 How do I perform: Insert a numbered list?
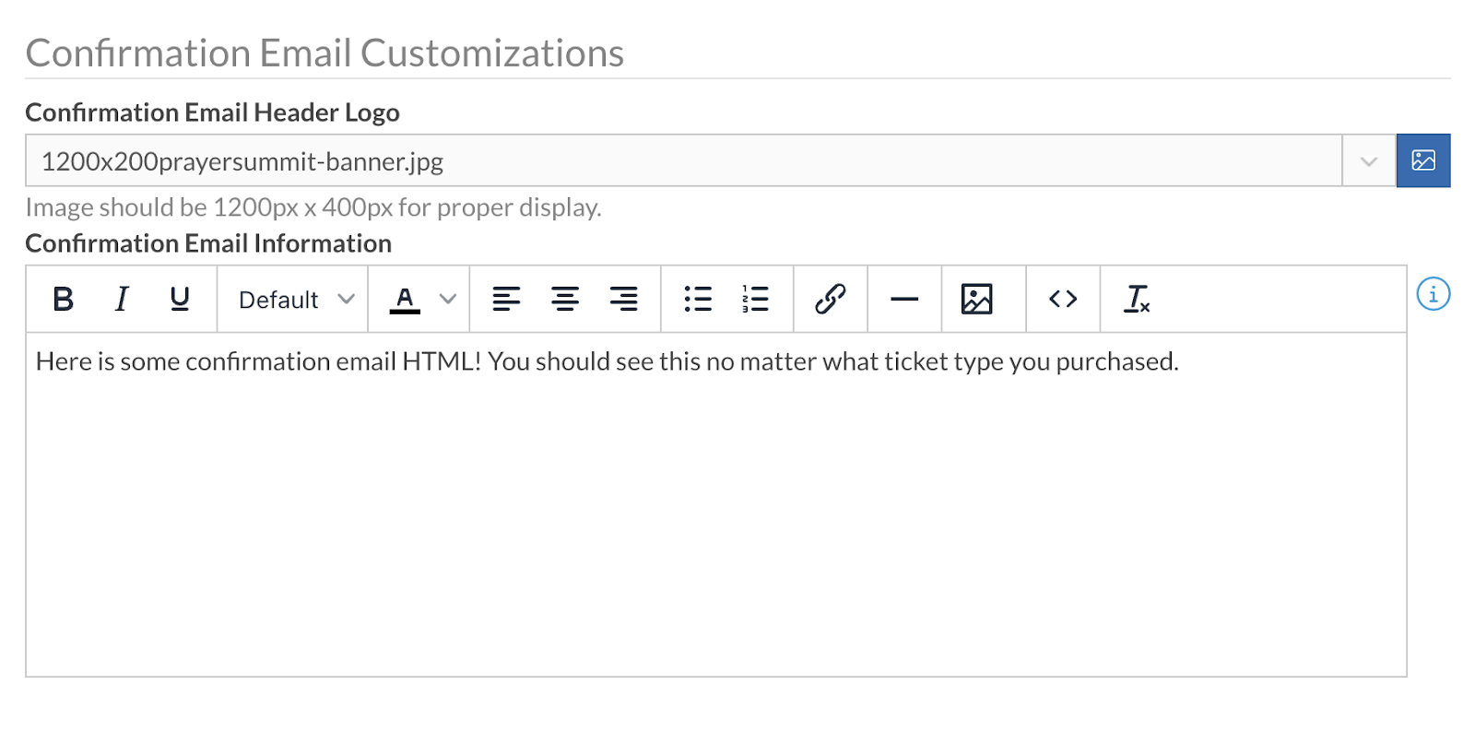(x=756, y=299)
